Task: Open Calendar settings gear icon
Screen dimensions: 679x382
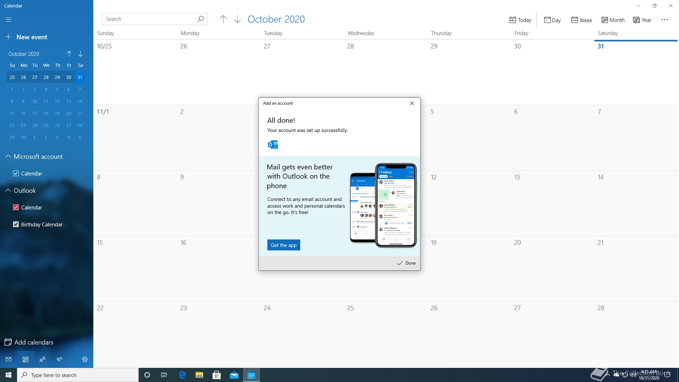Action: (85, 359)
